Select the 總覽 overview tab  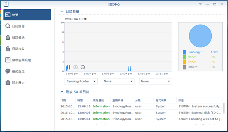pos(27,15)
